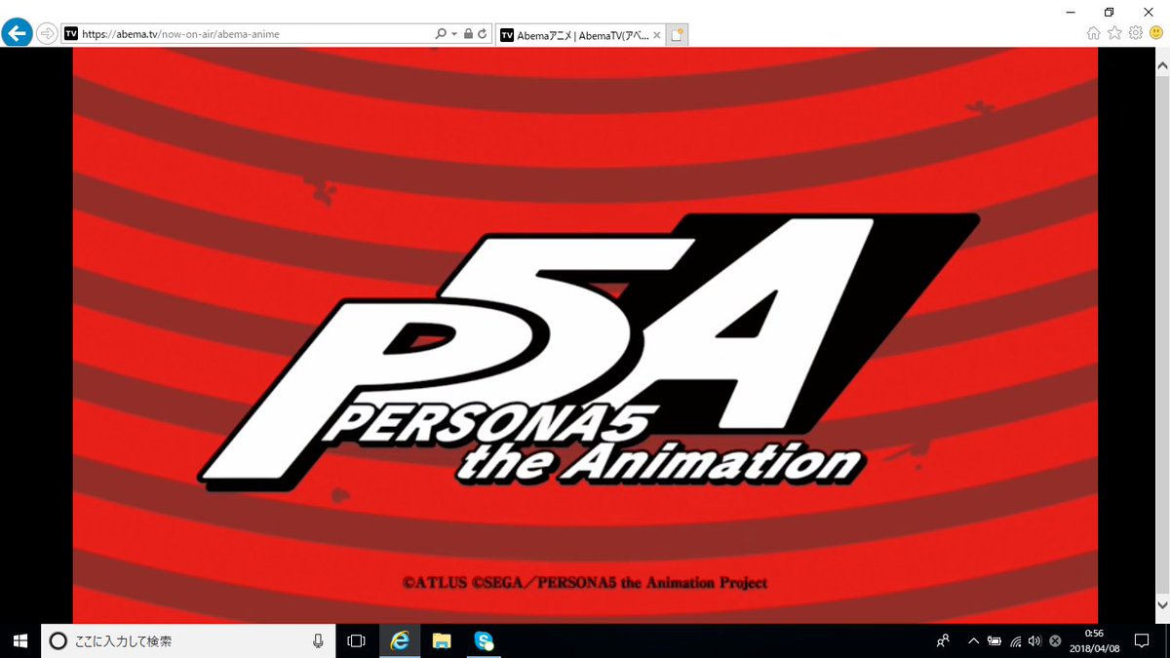Open the Windows Start menu
This screenshot has width=1170, height=658.
(19, 640)
